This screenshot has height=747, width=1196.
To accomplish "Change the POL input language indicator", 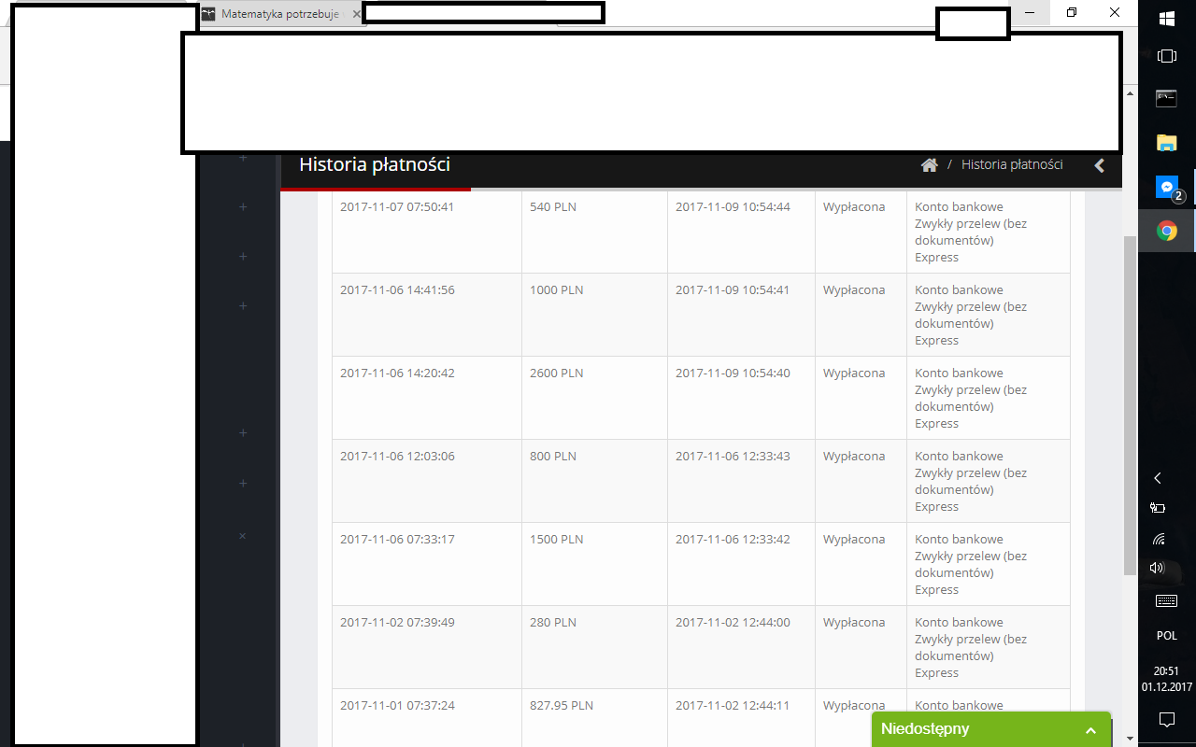I will point(1166,636).
